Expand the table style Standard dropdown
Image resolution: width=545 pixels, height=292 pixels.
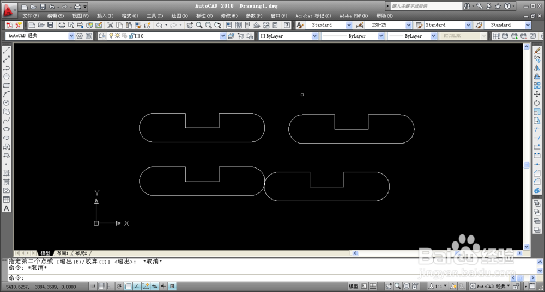[x=469, y=25]
